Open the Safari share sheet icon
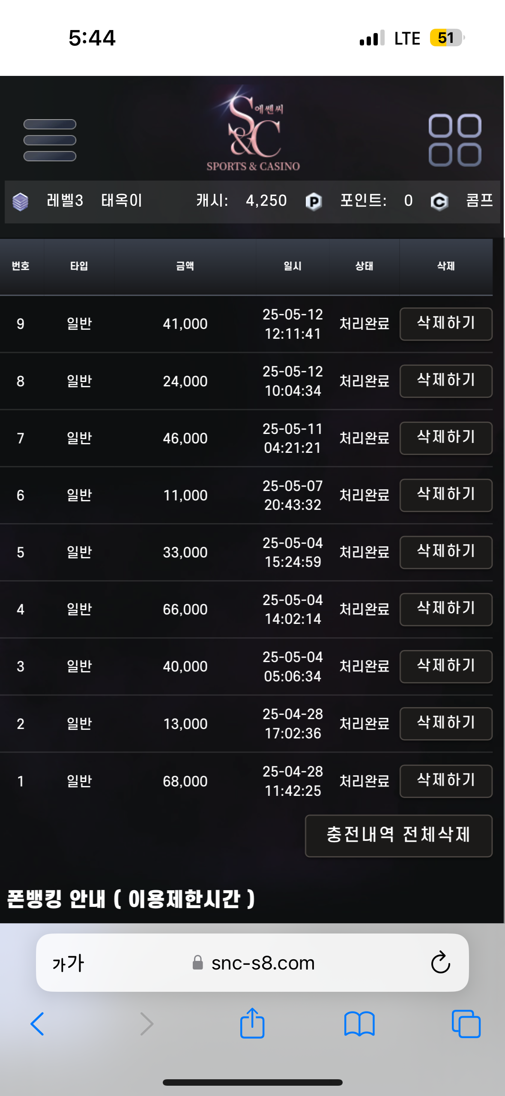The image size is (505, 1096). click(x=252, y=1024)
